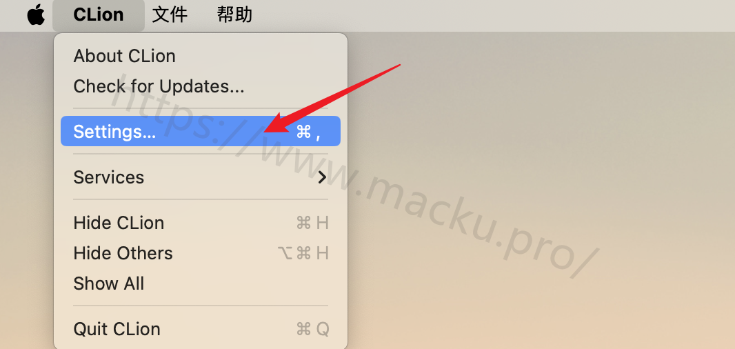
Task: Select Check for Updates... entry
Action: click(x=201, y=86)
